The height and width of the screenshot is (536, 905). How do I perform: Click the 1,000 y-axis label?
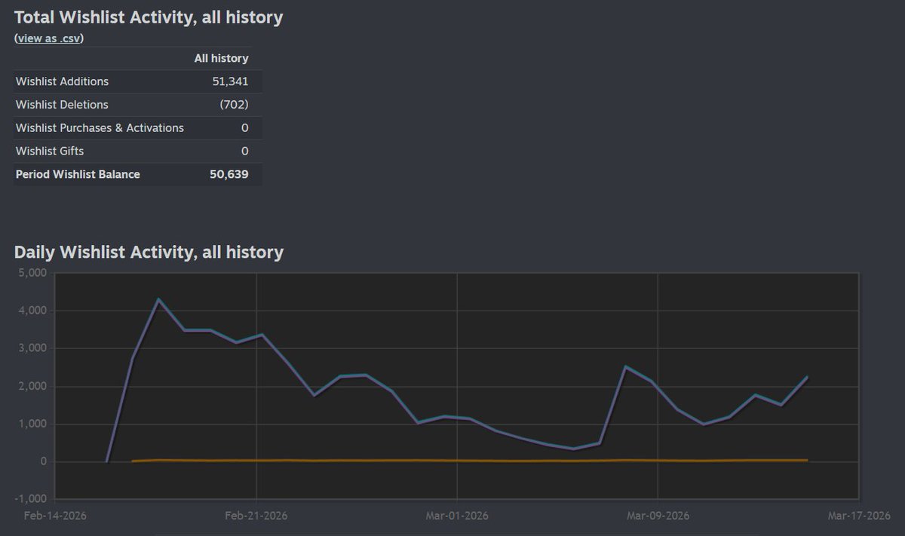click(33, 424)
